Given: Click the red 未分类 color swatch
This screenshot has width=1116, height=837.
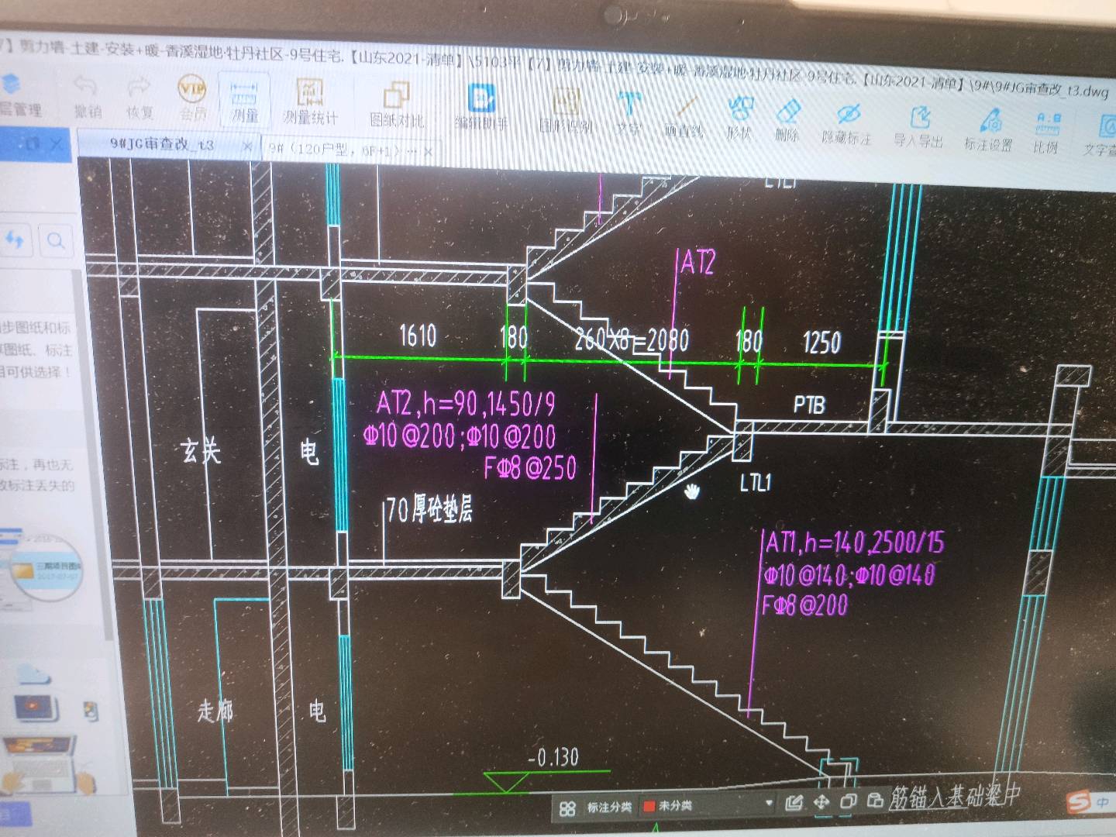Looking at the screenshot, I should [x=649, y=806].
